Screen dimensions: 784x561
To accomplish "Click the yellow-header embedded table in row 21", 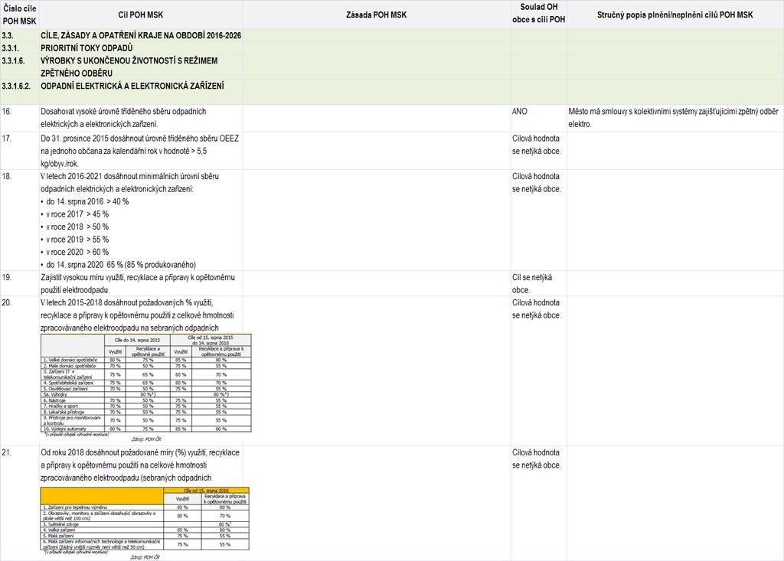I will click(x=145, y=519).
